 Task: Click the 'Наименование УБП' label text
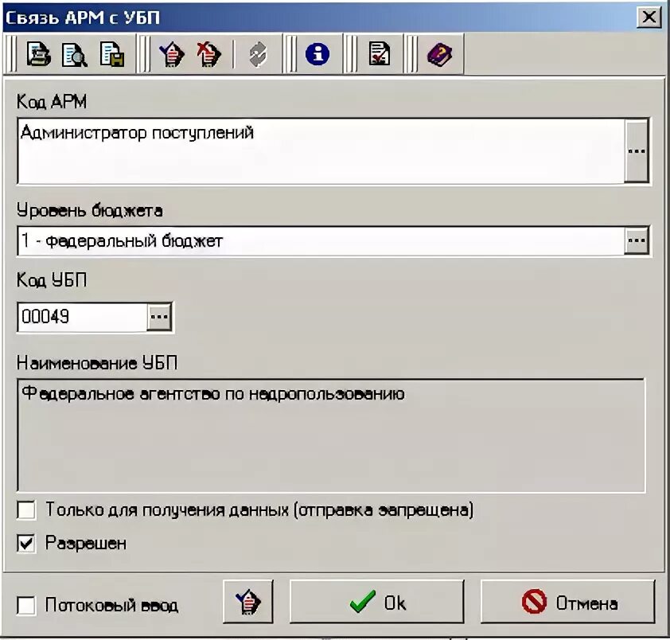tap(97, 363)
